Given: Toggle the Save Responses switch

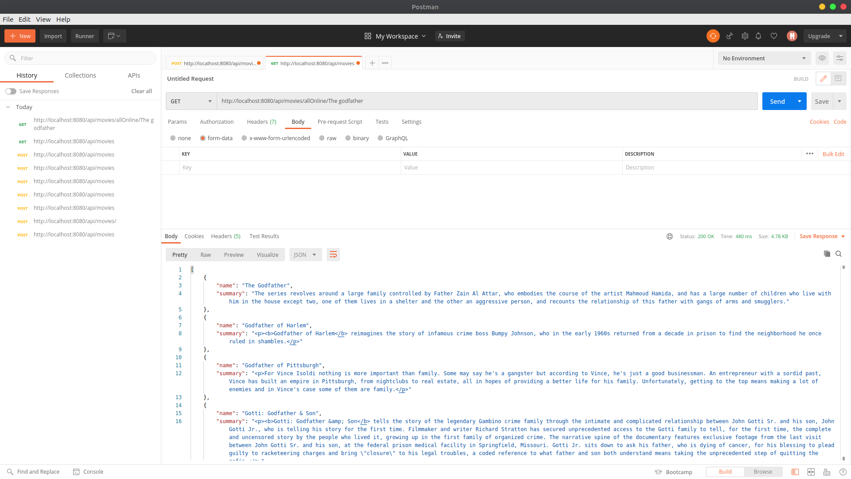Looking at the screenshot, I should (11, 91).
